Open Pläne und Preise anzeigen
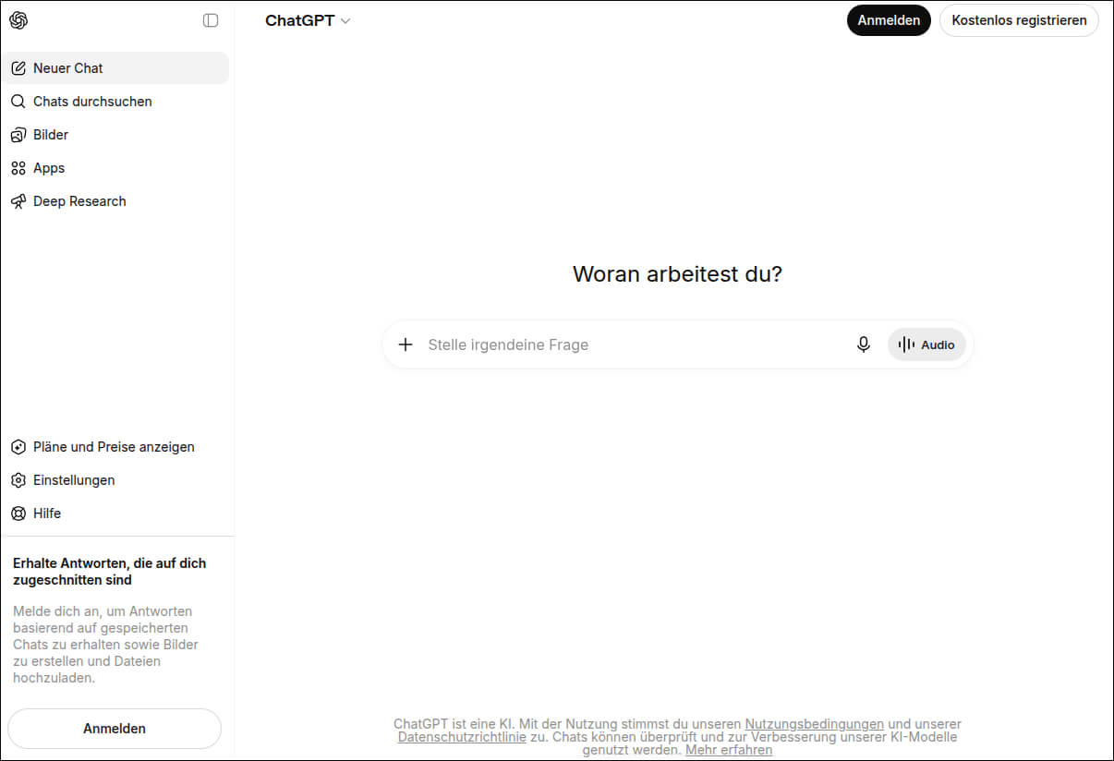1114x761 pixels. [115, 447]
